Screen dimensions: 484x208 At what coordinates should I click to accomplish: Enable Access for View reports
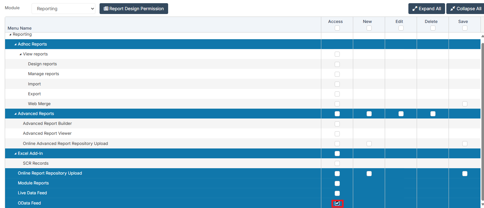point(337,54)
